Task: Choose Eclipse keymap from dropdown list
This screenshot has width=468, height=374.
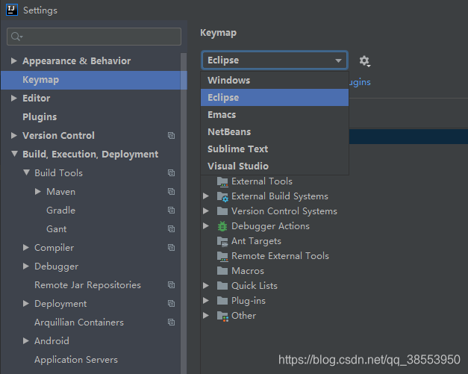Action: pyautogui.click(x=274, y=97)
